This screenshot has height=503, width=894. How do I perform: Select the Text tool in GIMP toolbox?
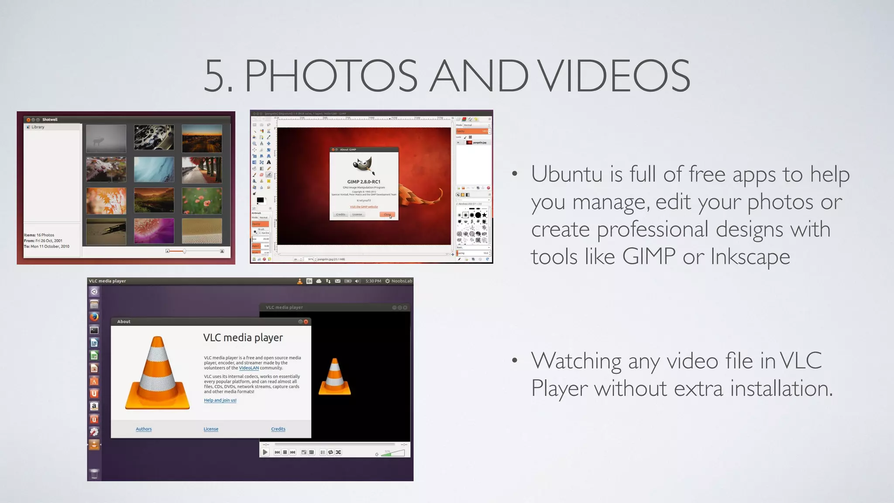click(x=268, y=162)
